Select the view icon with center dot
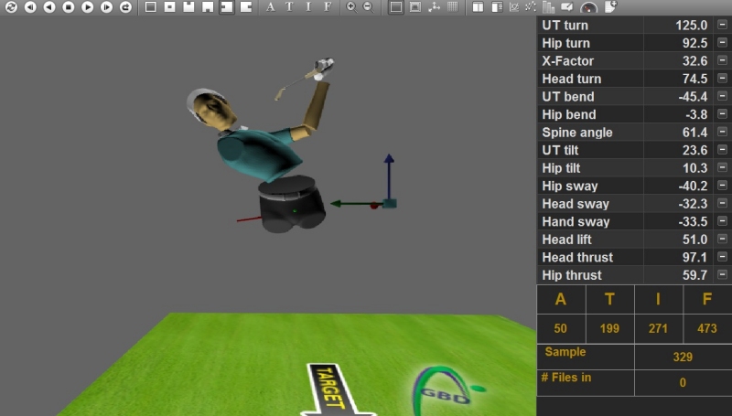 [169, 7]
